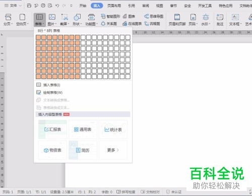Screen dimensions: 252x196
Task: Select 绘制表格(W) from the table menu
Action: pyautogui.click(x=83, y=92)
